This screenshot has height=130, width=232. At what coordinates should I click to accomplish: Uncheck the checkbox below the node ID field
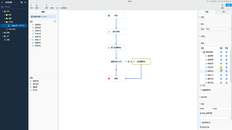[x=200, y=113]
